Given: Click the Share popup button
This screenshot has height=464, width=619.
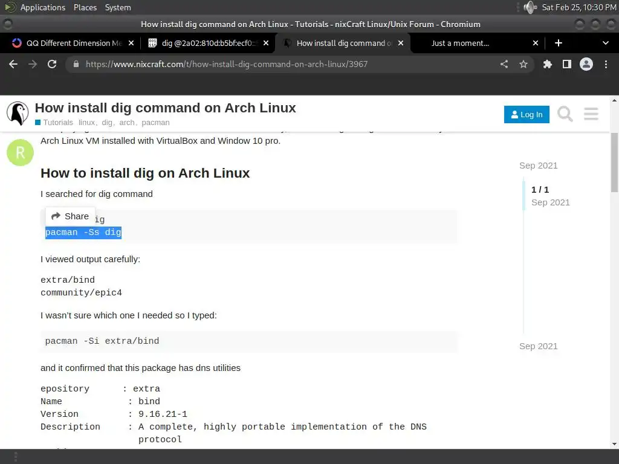Looking at the screenshot, I should tap(70, 216).
